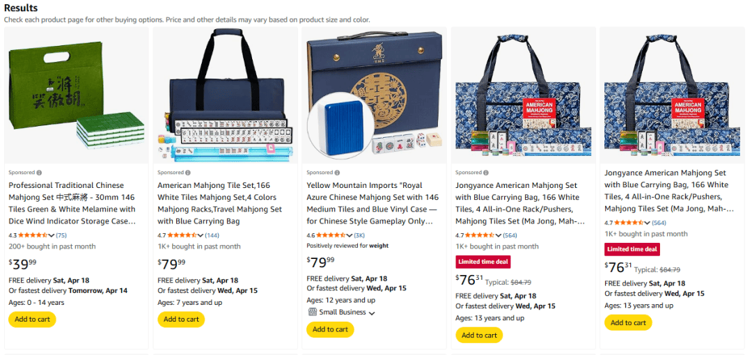Add the $39.99 Chinese Mahjong set to cart
This screenshot has height=355, width=752.
pyautogui.click(x=32, y=319)
